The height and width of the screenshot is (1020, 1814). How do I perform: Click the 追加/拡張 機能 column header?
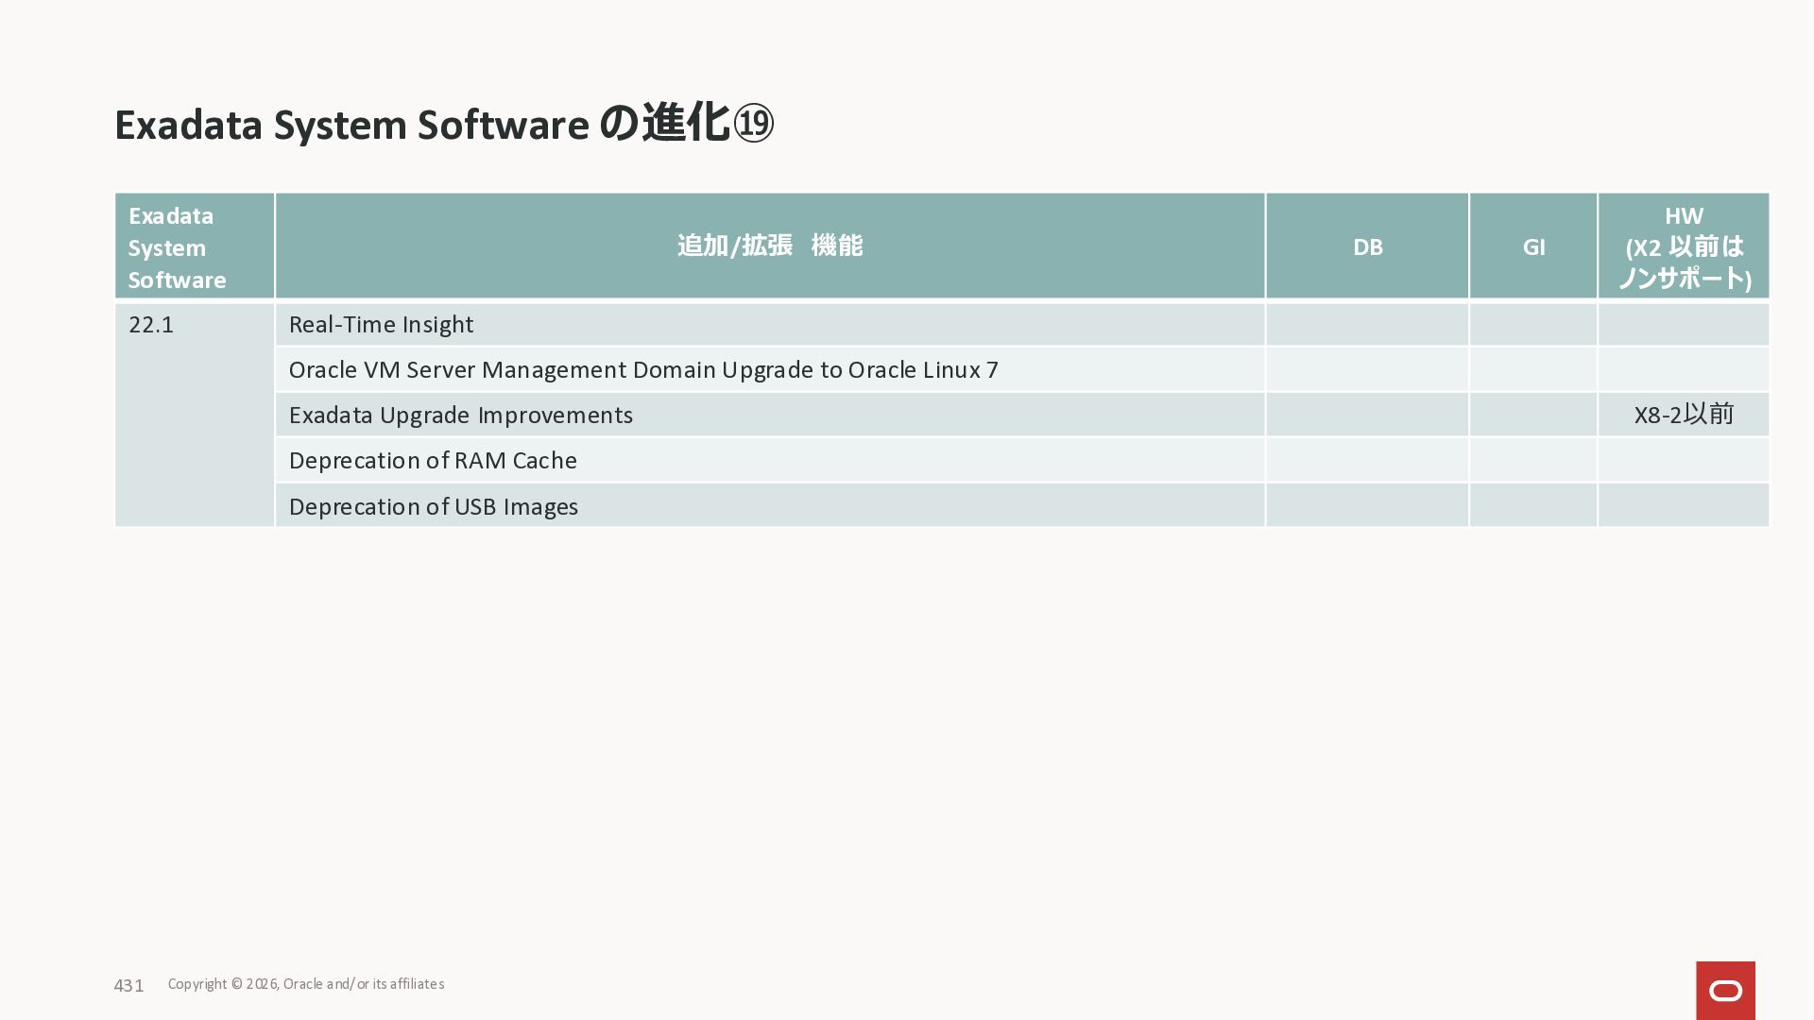pyautogui.click(x=769, y=246)
